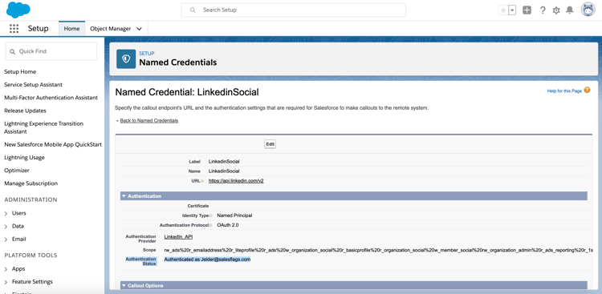This screenshot has width=602, height=294.
Task: Open the Setup gear icon
Action: pyautogui.click(x=556, y=10)
